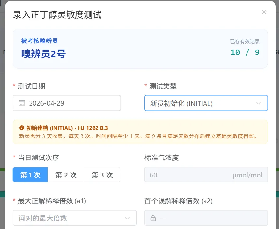
Task: Click the locked 首个误解稀释倍数 (a2) field
Action: (x=206, y=218)
